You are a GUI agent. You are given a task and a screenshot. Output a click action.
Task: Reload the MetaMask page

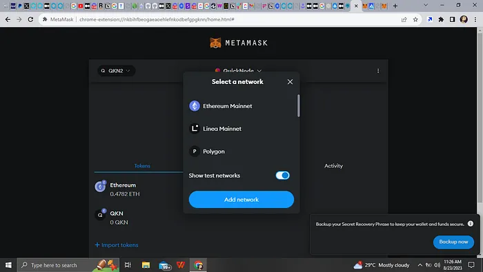(30, 19)
